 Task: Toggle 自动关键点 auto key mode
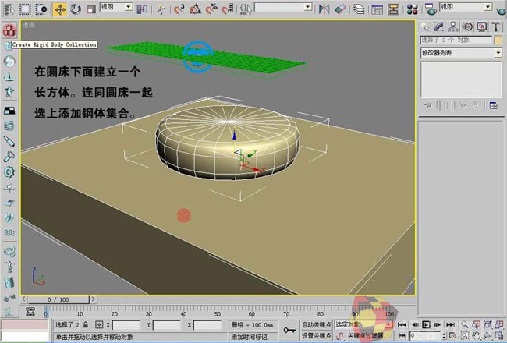point(317,324)
